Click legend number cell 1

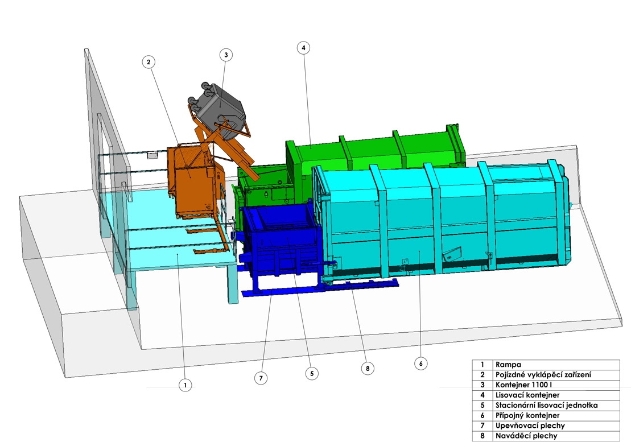(x=482, y=365)
